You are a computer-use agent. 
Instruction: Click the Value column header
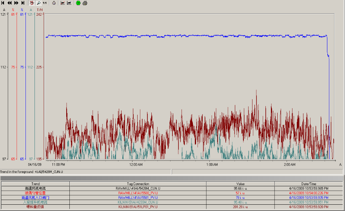[240, 184]
